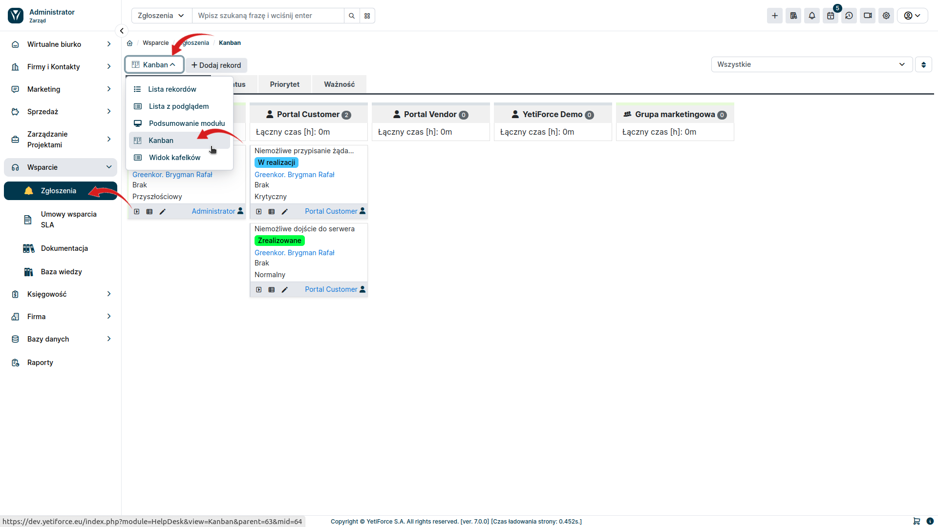Image resolution: width=938 pixels, height=527 pixels.
Task: Expand Wirtualne biurko menu
Action: coord(61,44)
